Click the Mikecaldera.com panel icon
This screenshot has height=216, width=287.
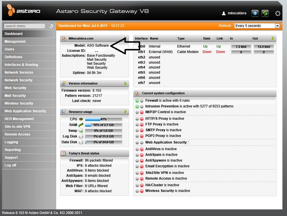pyautogui.click(x=64, y=39)
